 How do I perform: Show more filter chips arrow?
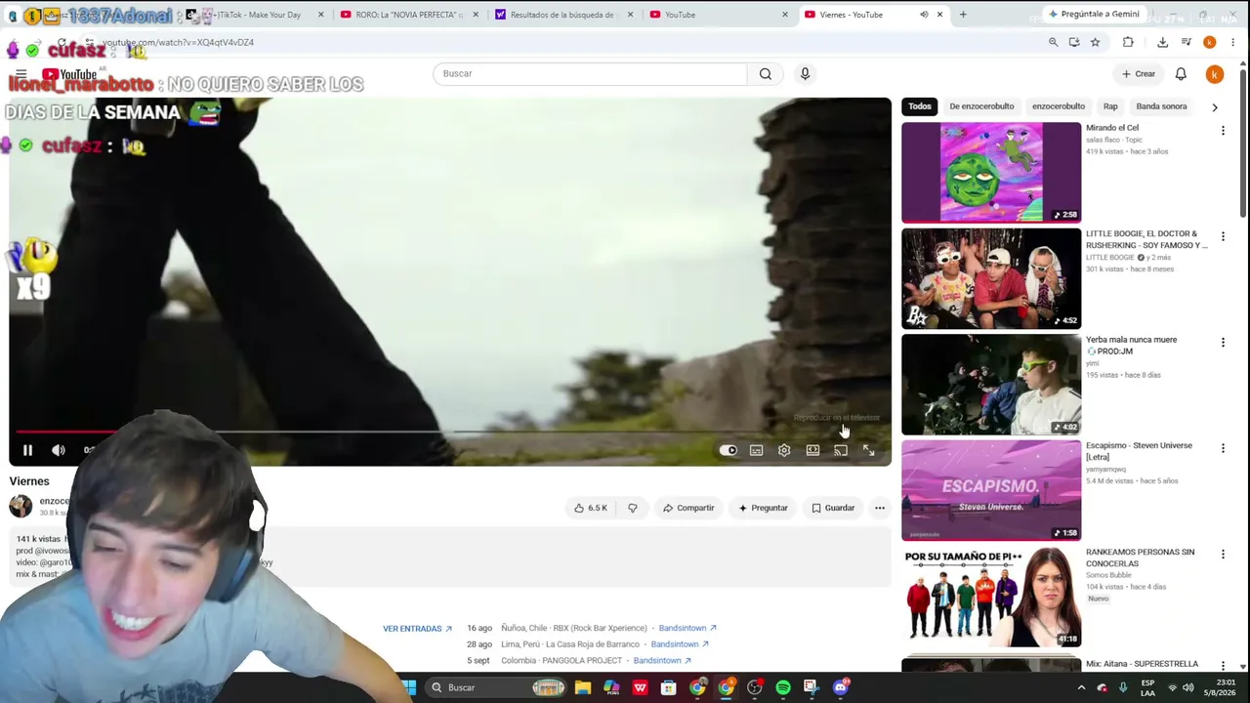click(1215, 106)
